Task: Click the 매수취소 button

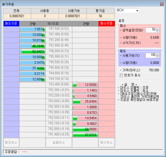Action: point(107,143)
